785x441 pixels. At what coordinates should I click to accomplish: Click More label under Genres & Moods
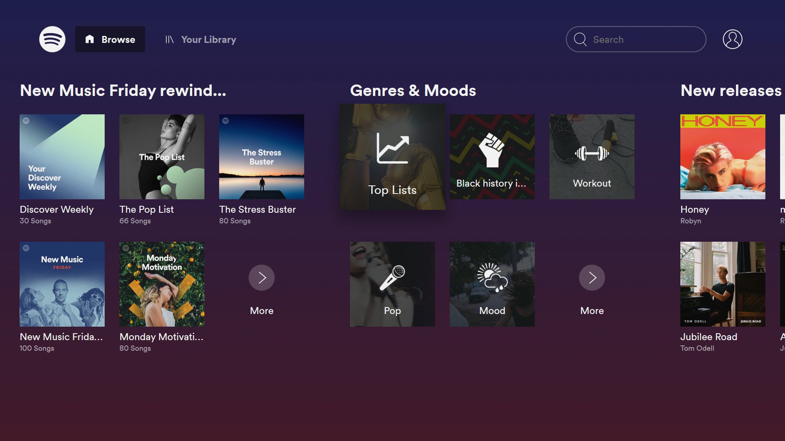[x=592, y=311]
